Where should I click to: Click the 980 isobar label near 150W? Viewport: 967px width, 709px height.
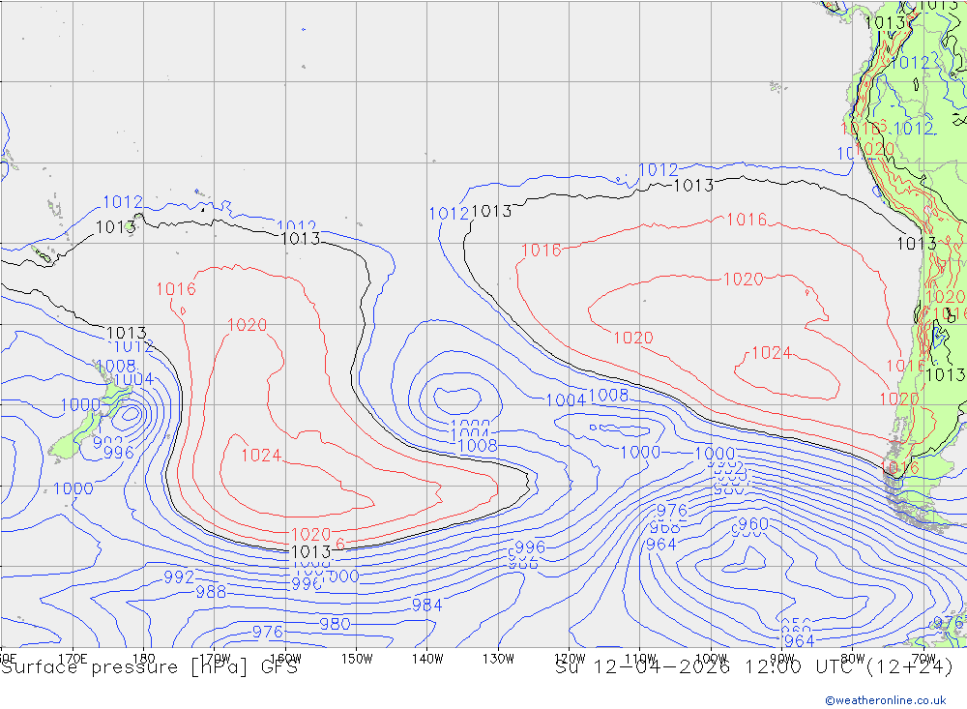pyautogui.click(x=335, y=624)
